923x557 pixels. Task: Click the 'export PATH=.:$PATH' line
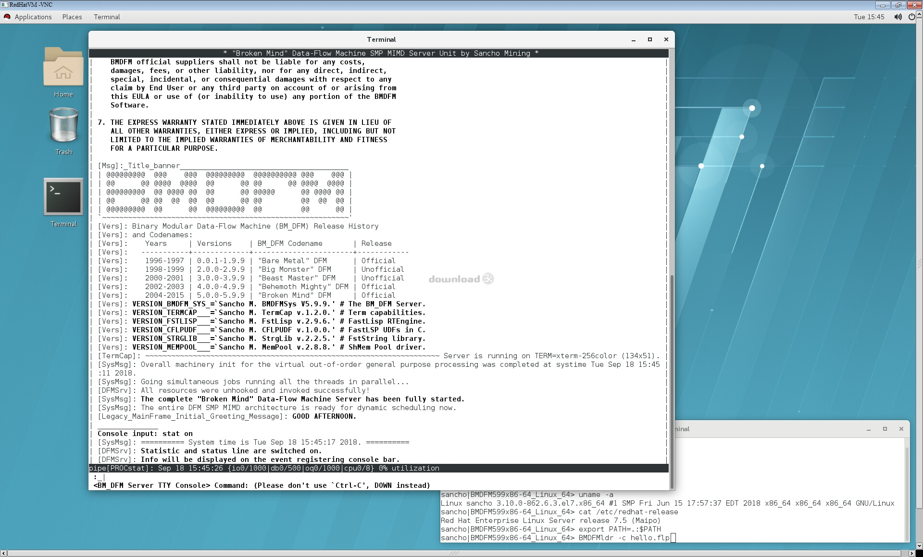[551, 529]
